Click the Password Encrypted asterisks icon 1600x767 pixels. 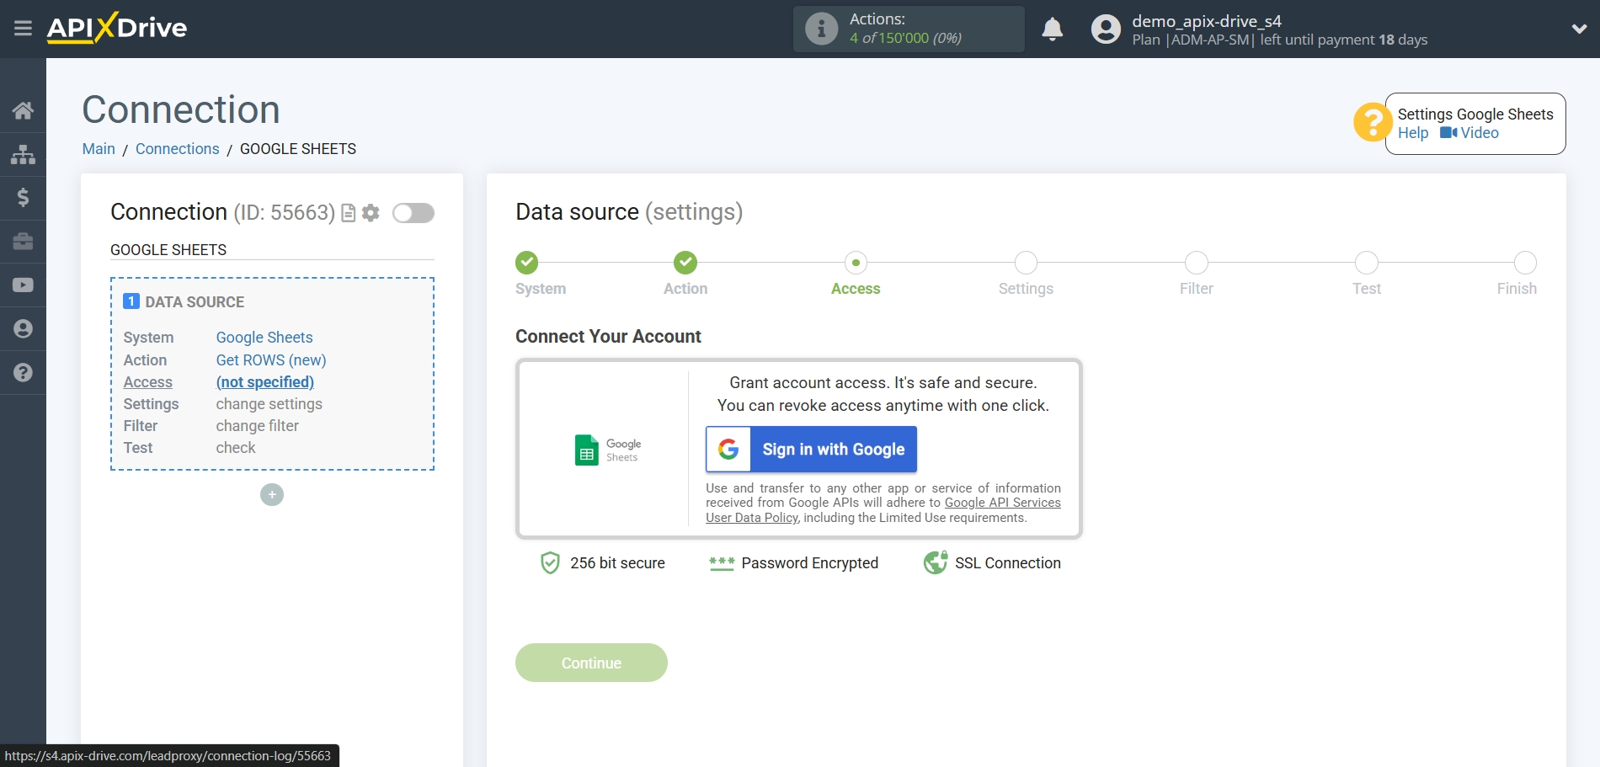[722, 563]
